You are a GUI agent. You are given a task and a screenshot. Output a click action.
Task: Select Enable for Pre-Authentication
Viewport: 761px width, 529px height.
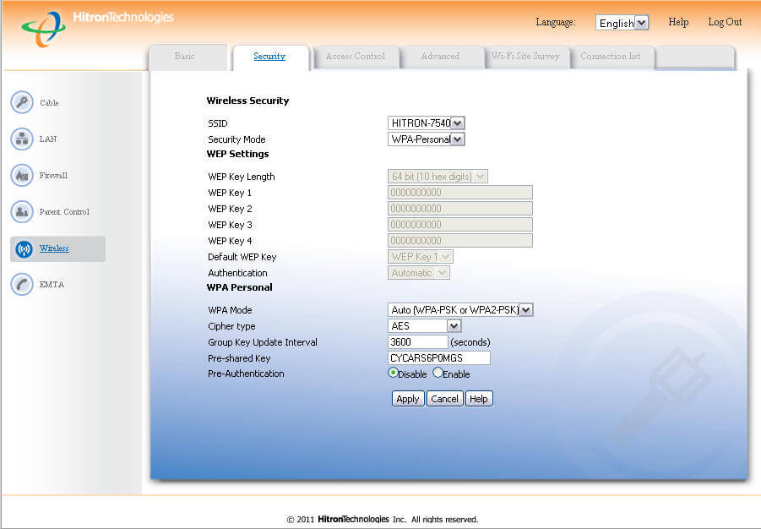pos(438,373)
